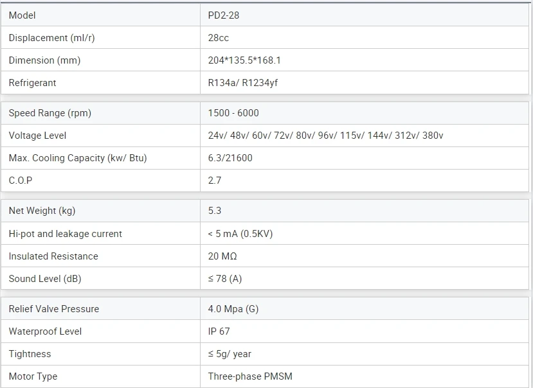Click the Speed Range (rpm) label
Image resolution: width=533 pixels, height=388 pixels.
coord(50,113)
